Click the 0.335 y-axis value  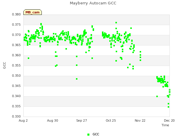[x=16, y=106]
